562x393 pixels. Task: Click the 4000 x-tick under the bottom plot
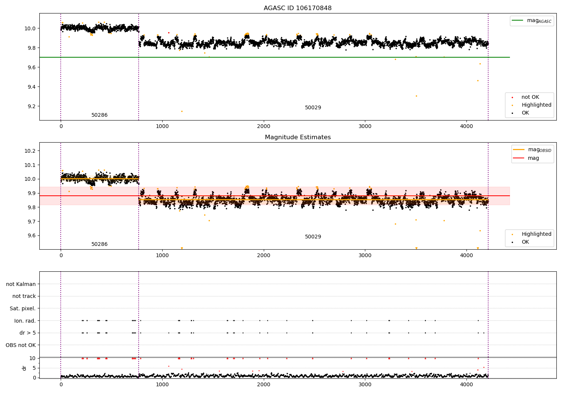(466, 385)
